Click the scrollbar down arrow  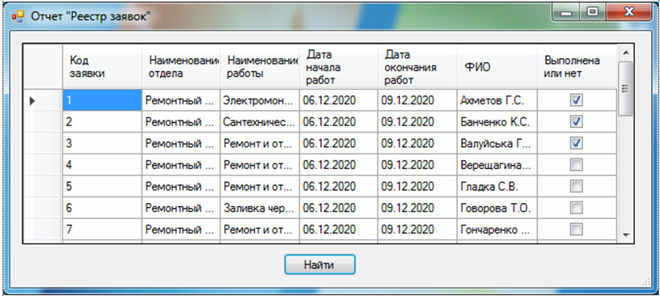point(626,235)
